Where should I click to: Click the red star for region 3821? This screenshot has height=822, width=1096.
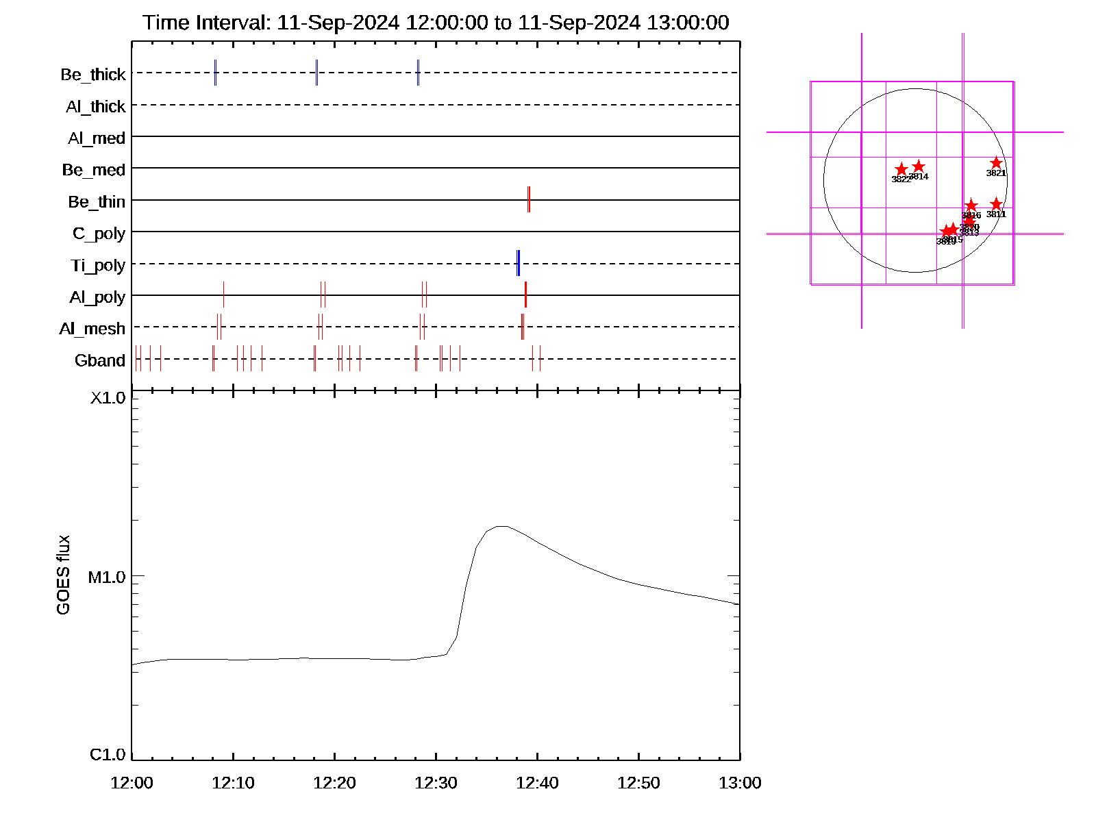996,163
